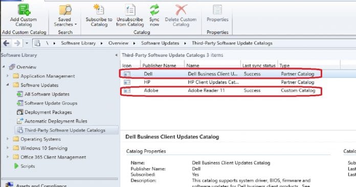Select Overview in the breadcrumb path
The height and width of the screenshot is (187, 356).
[x=118, y=43]
